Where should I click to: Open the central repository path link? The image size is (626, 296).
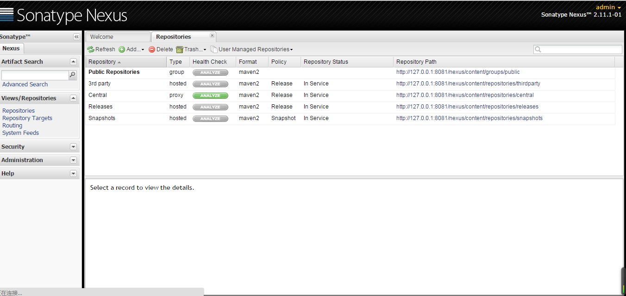coord(465,95)
